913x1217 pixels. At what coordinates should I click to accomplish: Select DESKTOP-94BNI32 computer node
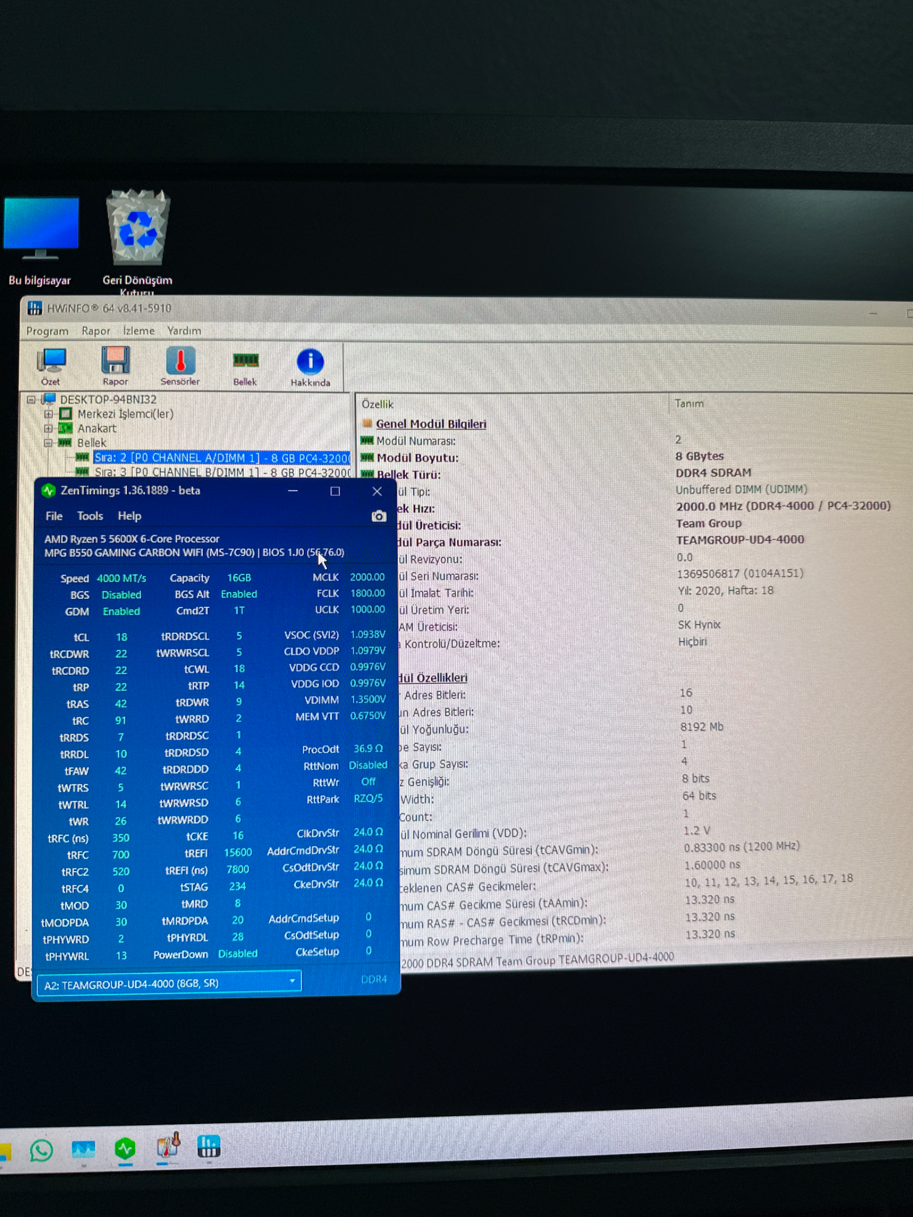coord(108,399)
